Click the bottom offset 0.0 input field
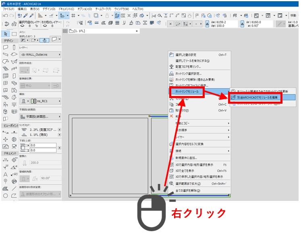The height and width of the screenshot is (234, 301). click(x=43, y=150)
